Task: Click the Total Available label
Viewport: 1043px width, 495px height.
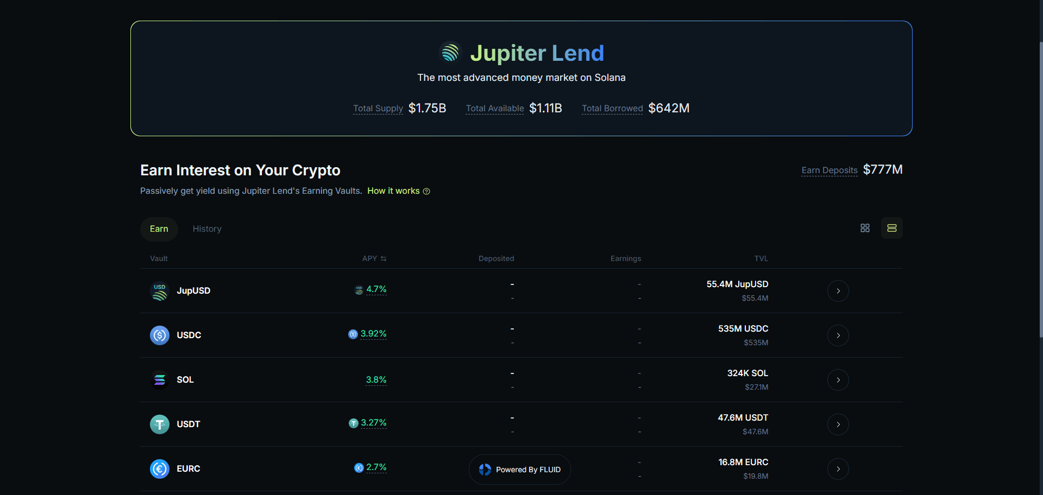Action: point(495,109)
